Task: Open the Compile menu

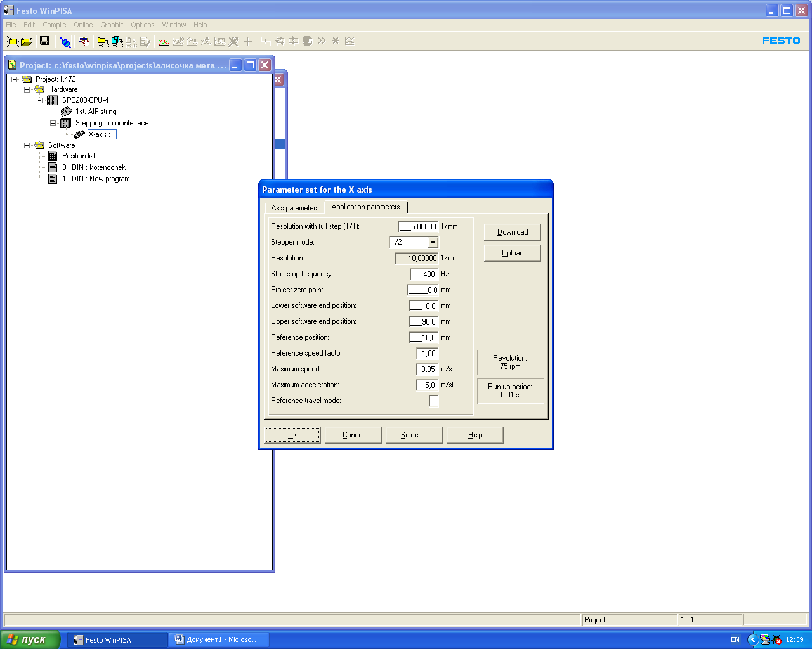Action: click(x=55, y=25)
